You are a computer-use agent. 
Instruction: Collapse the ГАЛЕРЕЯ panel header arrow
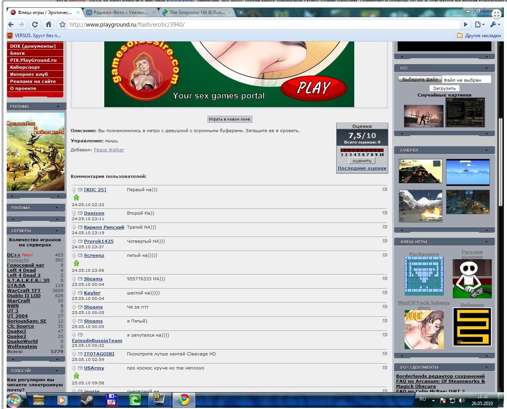486,150
